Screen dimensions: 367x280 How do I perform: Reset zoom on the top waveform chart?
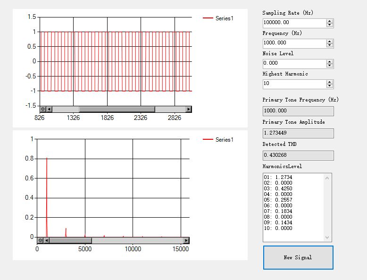(43, 109)
